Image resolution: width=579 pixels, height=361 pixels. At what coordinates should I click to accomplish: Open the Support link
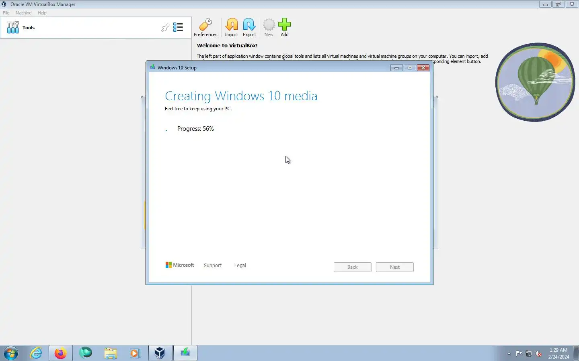click(212, 266)
